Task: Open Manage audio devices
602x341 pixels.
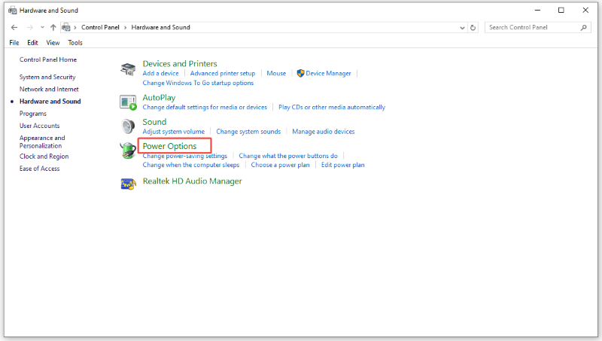Action: (x=324, y=132)
